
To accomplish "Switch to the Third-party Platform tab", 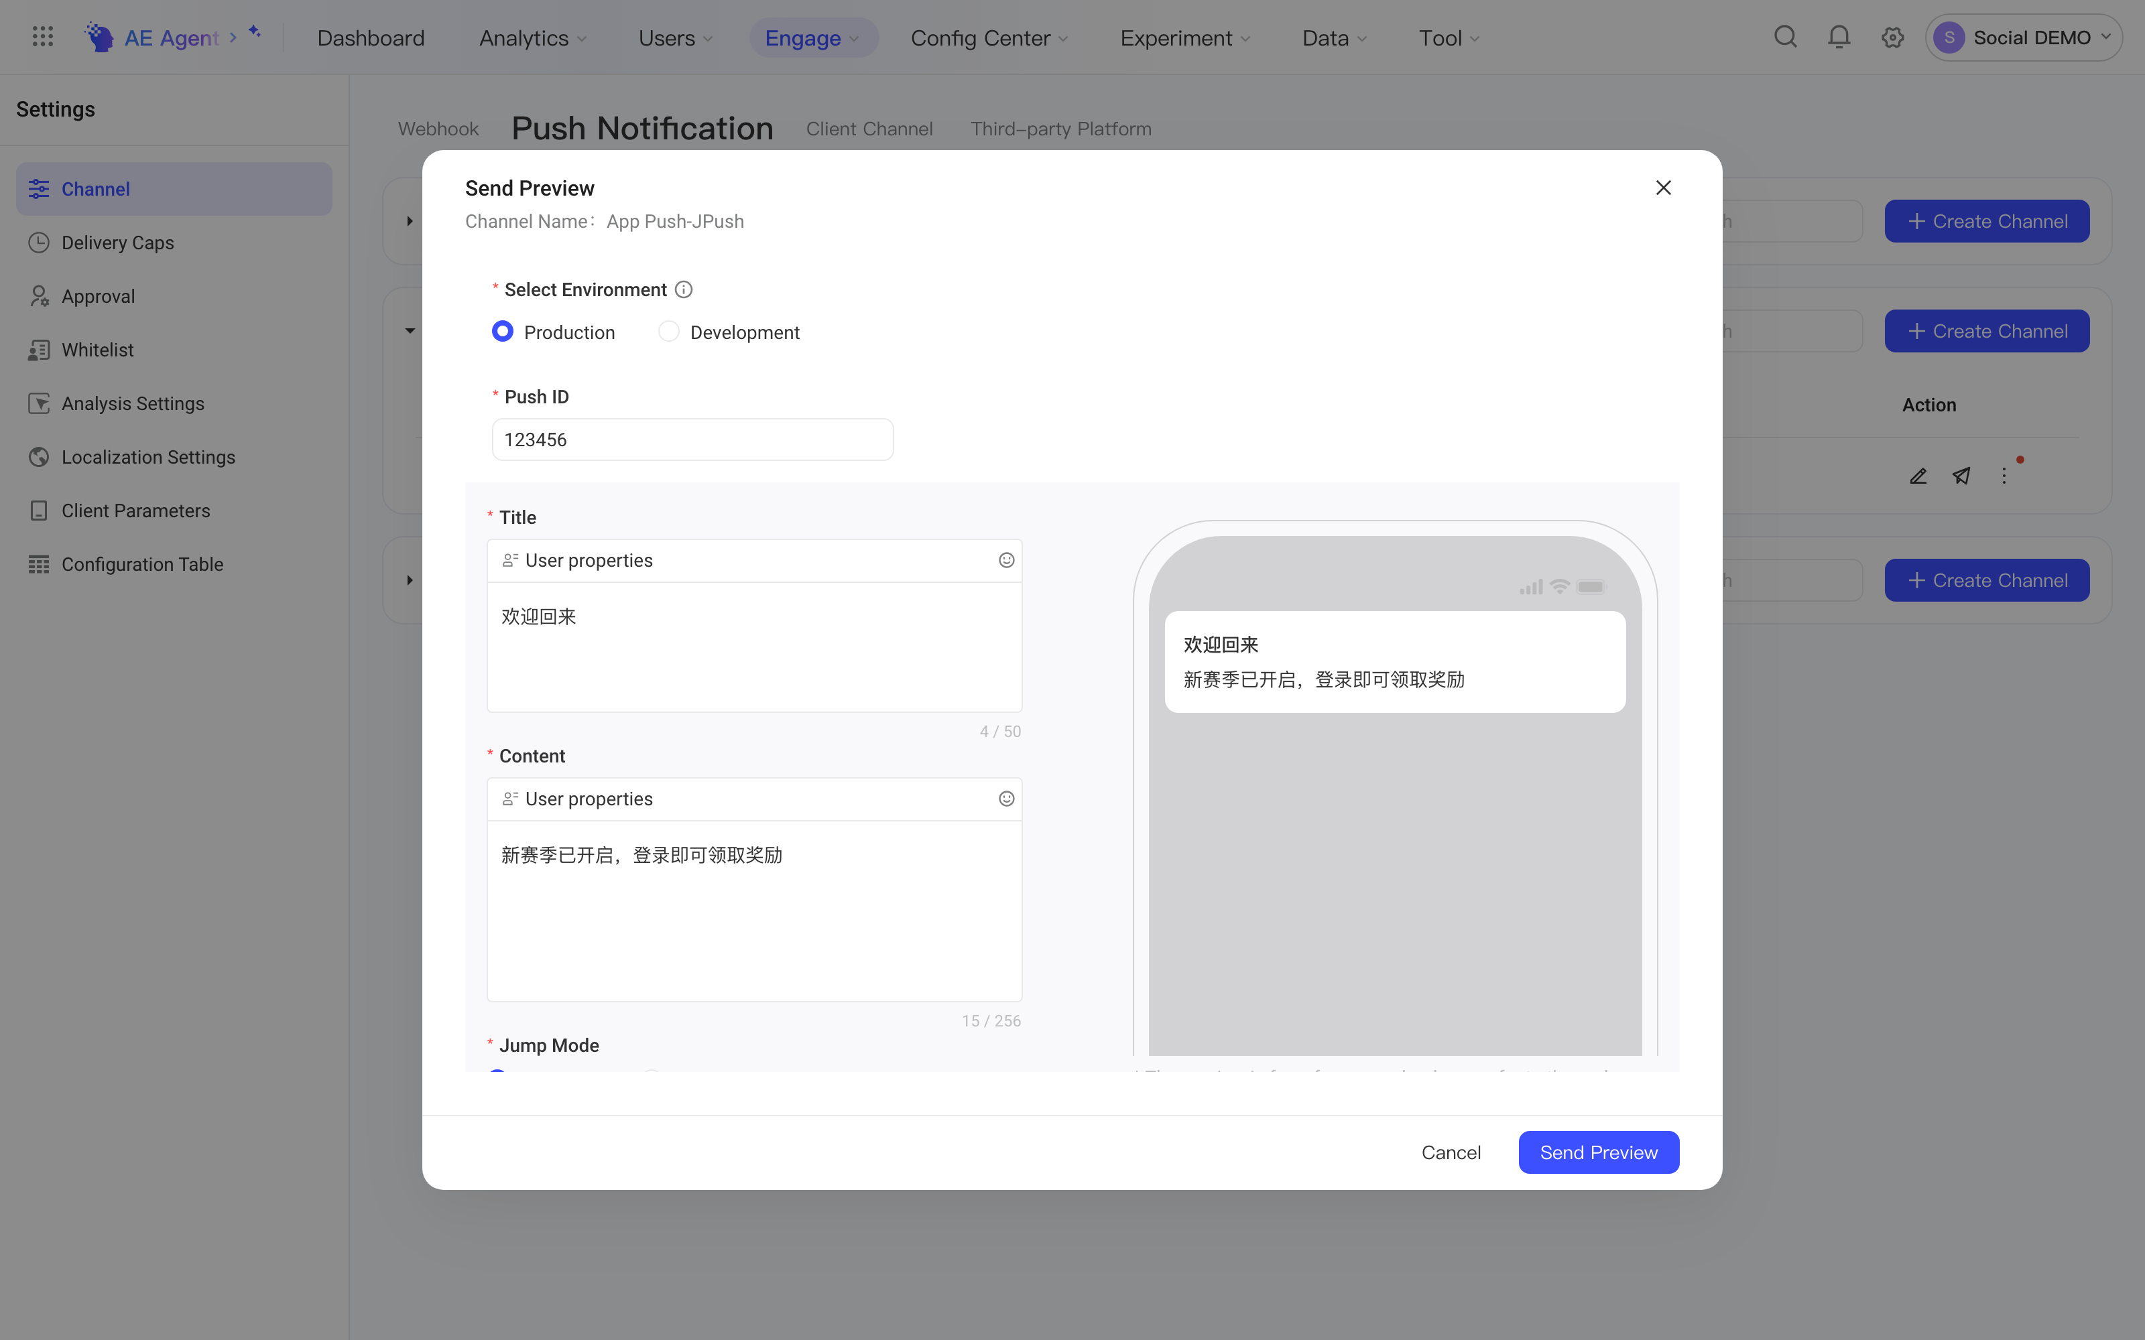I will point(1061,129).
